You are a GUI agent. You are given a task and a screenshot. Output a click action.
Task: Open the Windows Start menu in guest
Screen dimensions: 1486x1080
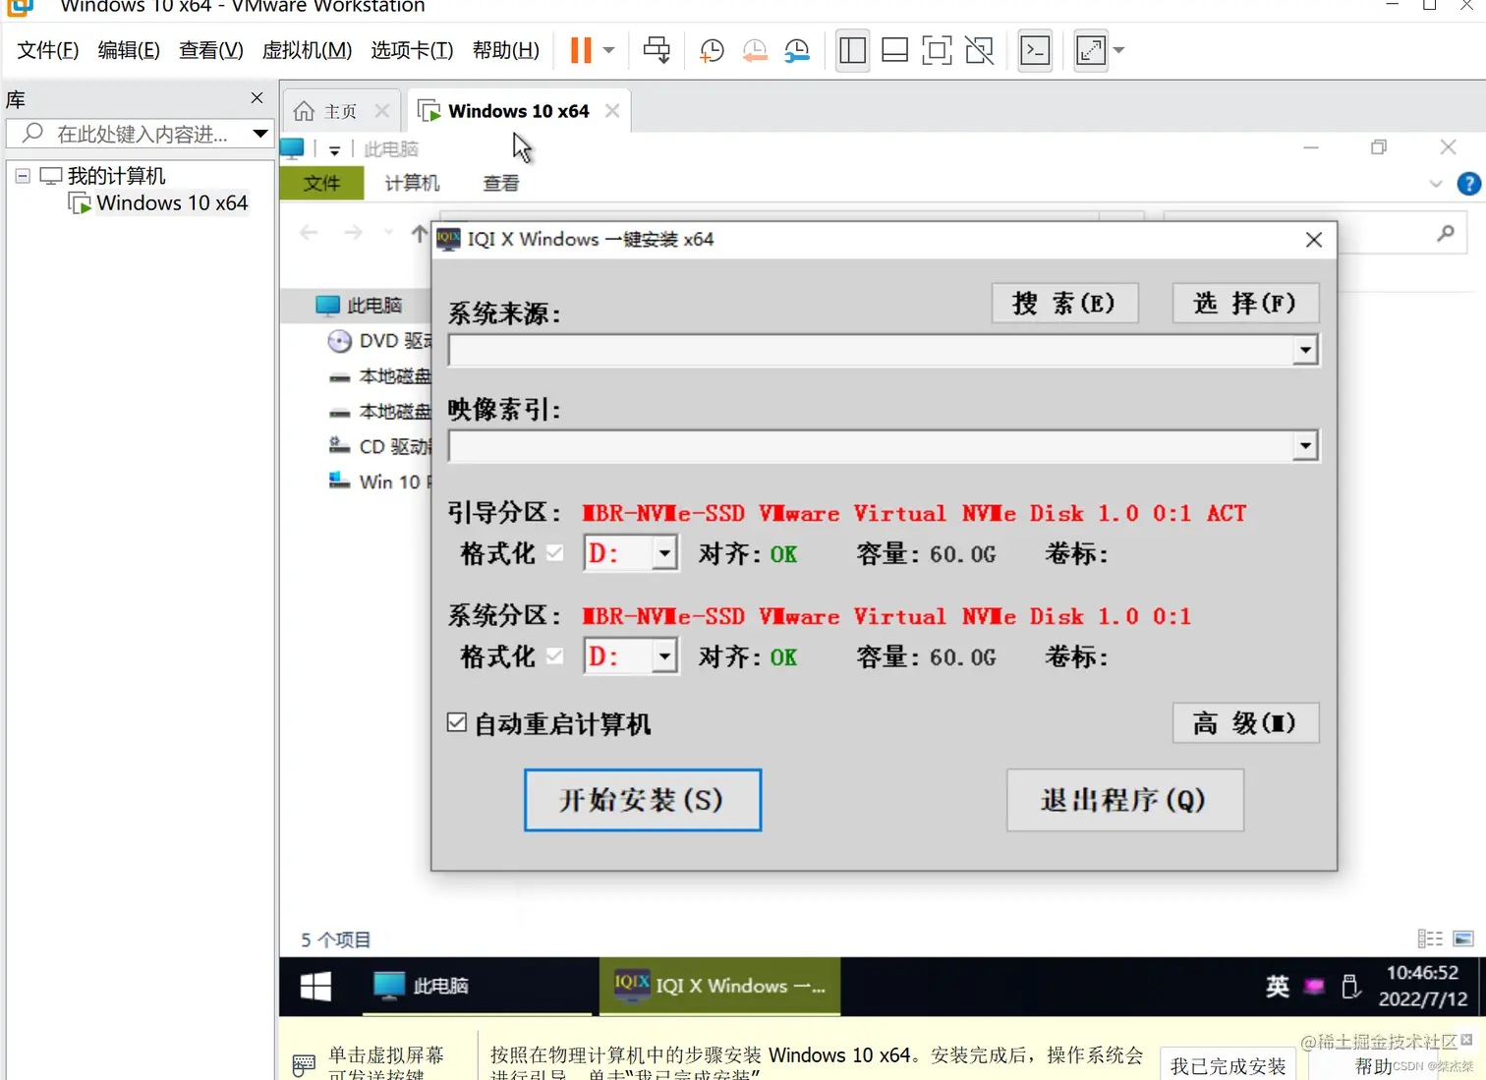tap(315, 986)
